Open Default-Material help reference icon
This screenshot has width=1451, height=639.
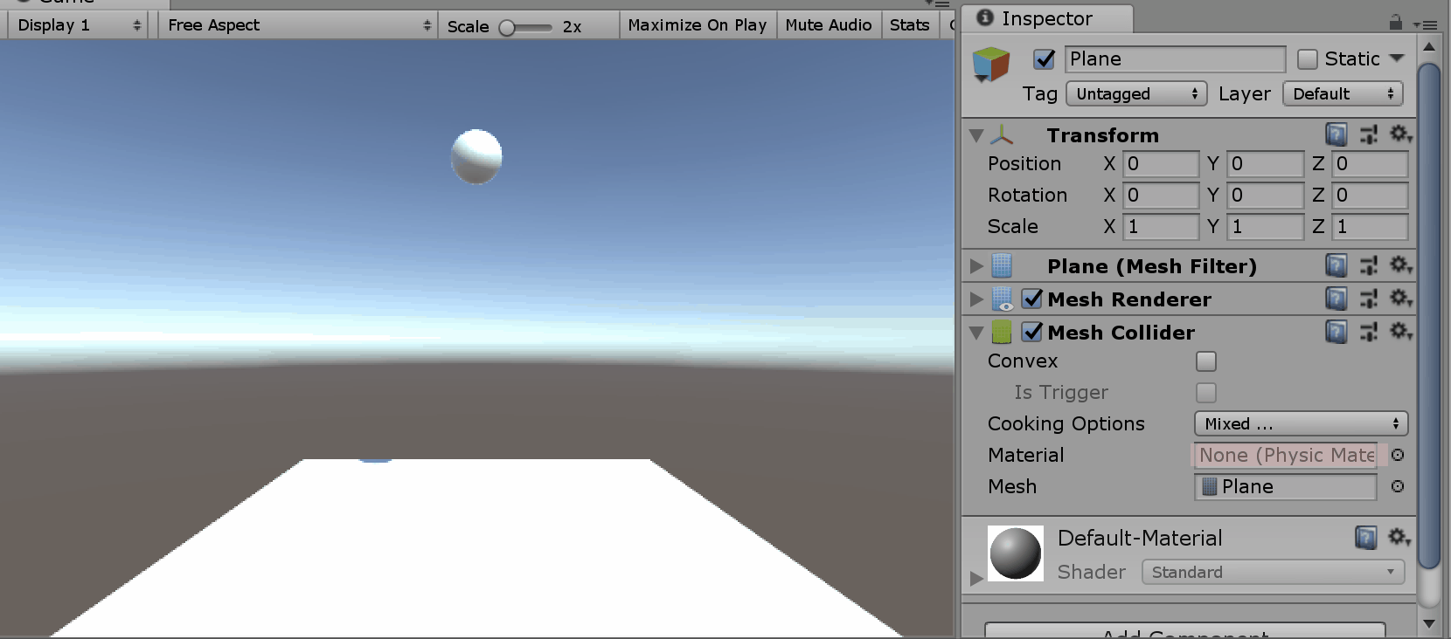coord(1365,538)
